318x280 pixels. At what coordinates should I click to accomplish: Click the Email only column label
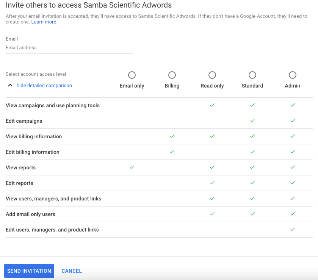click(132, 86)
